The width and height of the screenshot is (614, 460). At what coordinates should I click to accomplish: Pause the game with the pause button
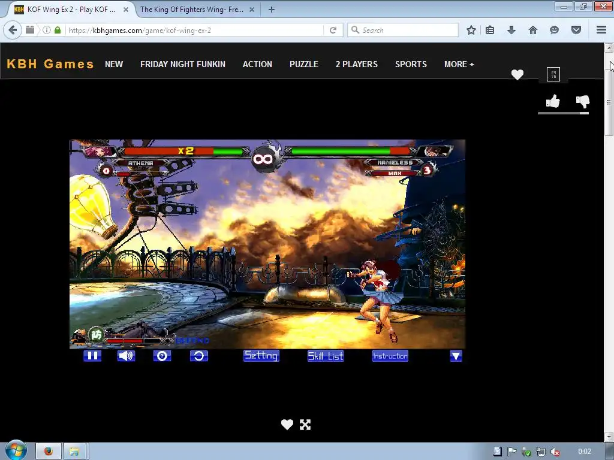pos(92,356)
